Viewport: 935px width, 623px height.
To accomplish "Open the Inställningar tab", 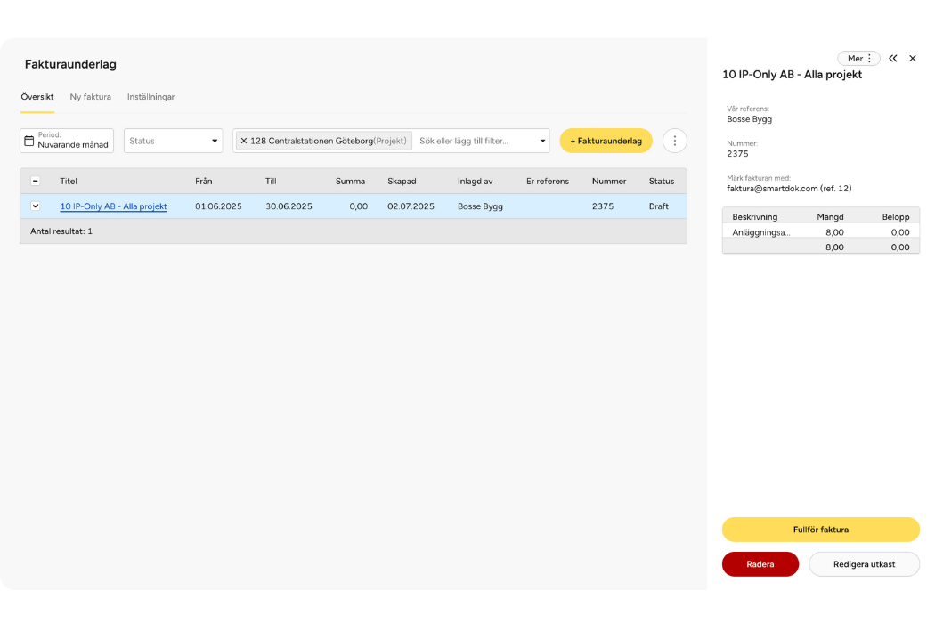I will [150, 97].
